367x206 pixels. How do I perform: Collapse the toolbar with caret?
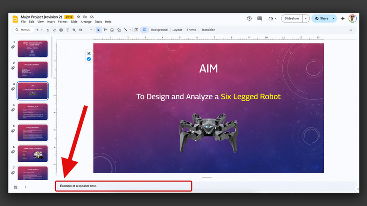(x=351, y=30)
